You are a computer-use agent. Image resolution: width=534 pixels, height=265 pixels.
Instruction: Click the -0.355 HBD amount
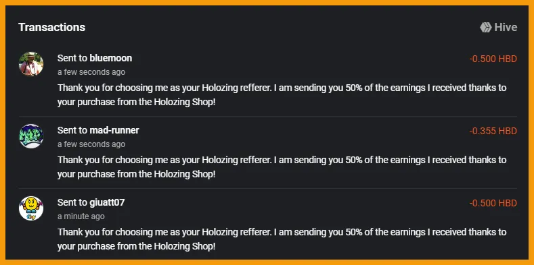(493, 131)
